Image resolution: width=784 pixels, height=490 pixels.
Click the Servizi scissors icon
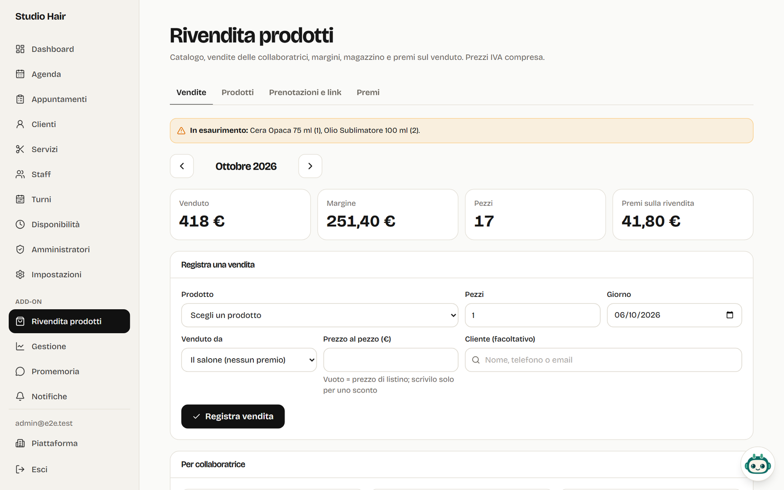click(x=20, y=149)
